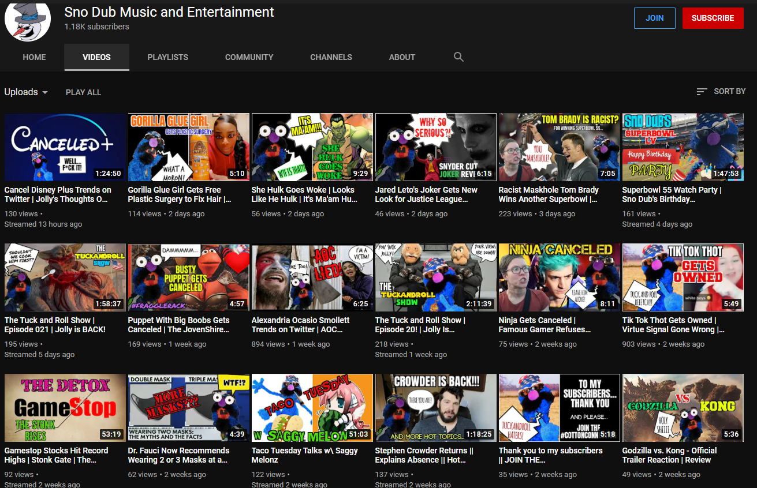Open the Ninja Canceled thumbnail
757x488 pixels.
(560, 277)
